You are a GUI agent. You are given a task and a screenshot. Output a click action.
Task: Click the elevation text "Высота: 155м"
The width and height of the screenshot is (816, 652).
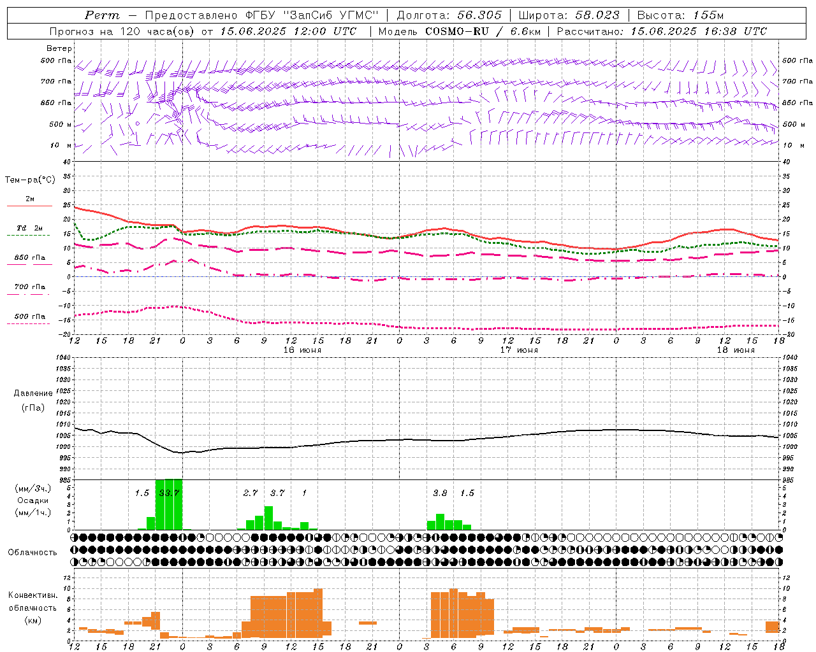pyautogui.click(x=680, y=15)
